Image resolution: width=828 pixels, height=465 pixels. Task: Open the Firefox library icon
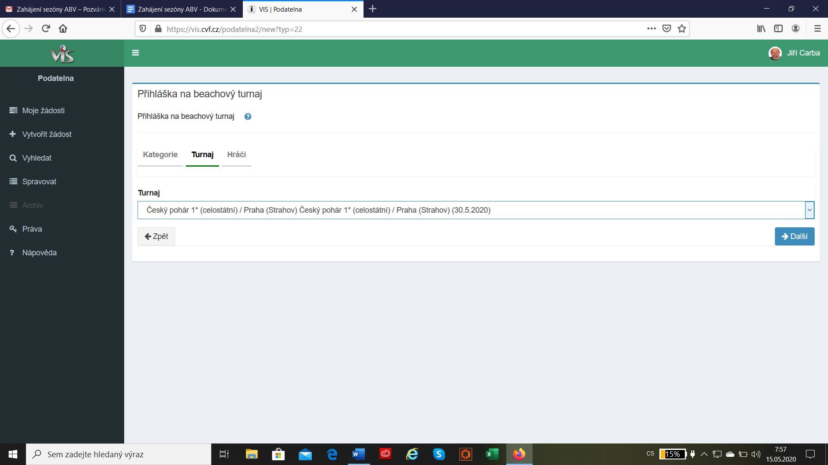pyautogui.click(x=761, y=29)
